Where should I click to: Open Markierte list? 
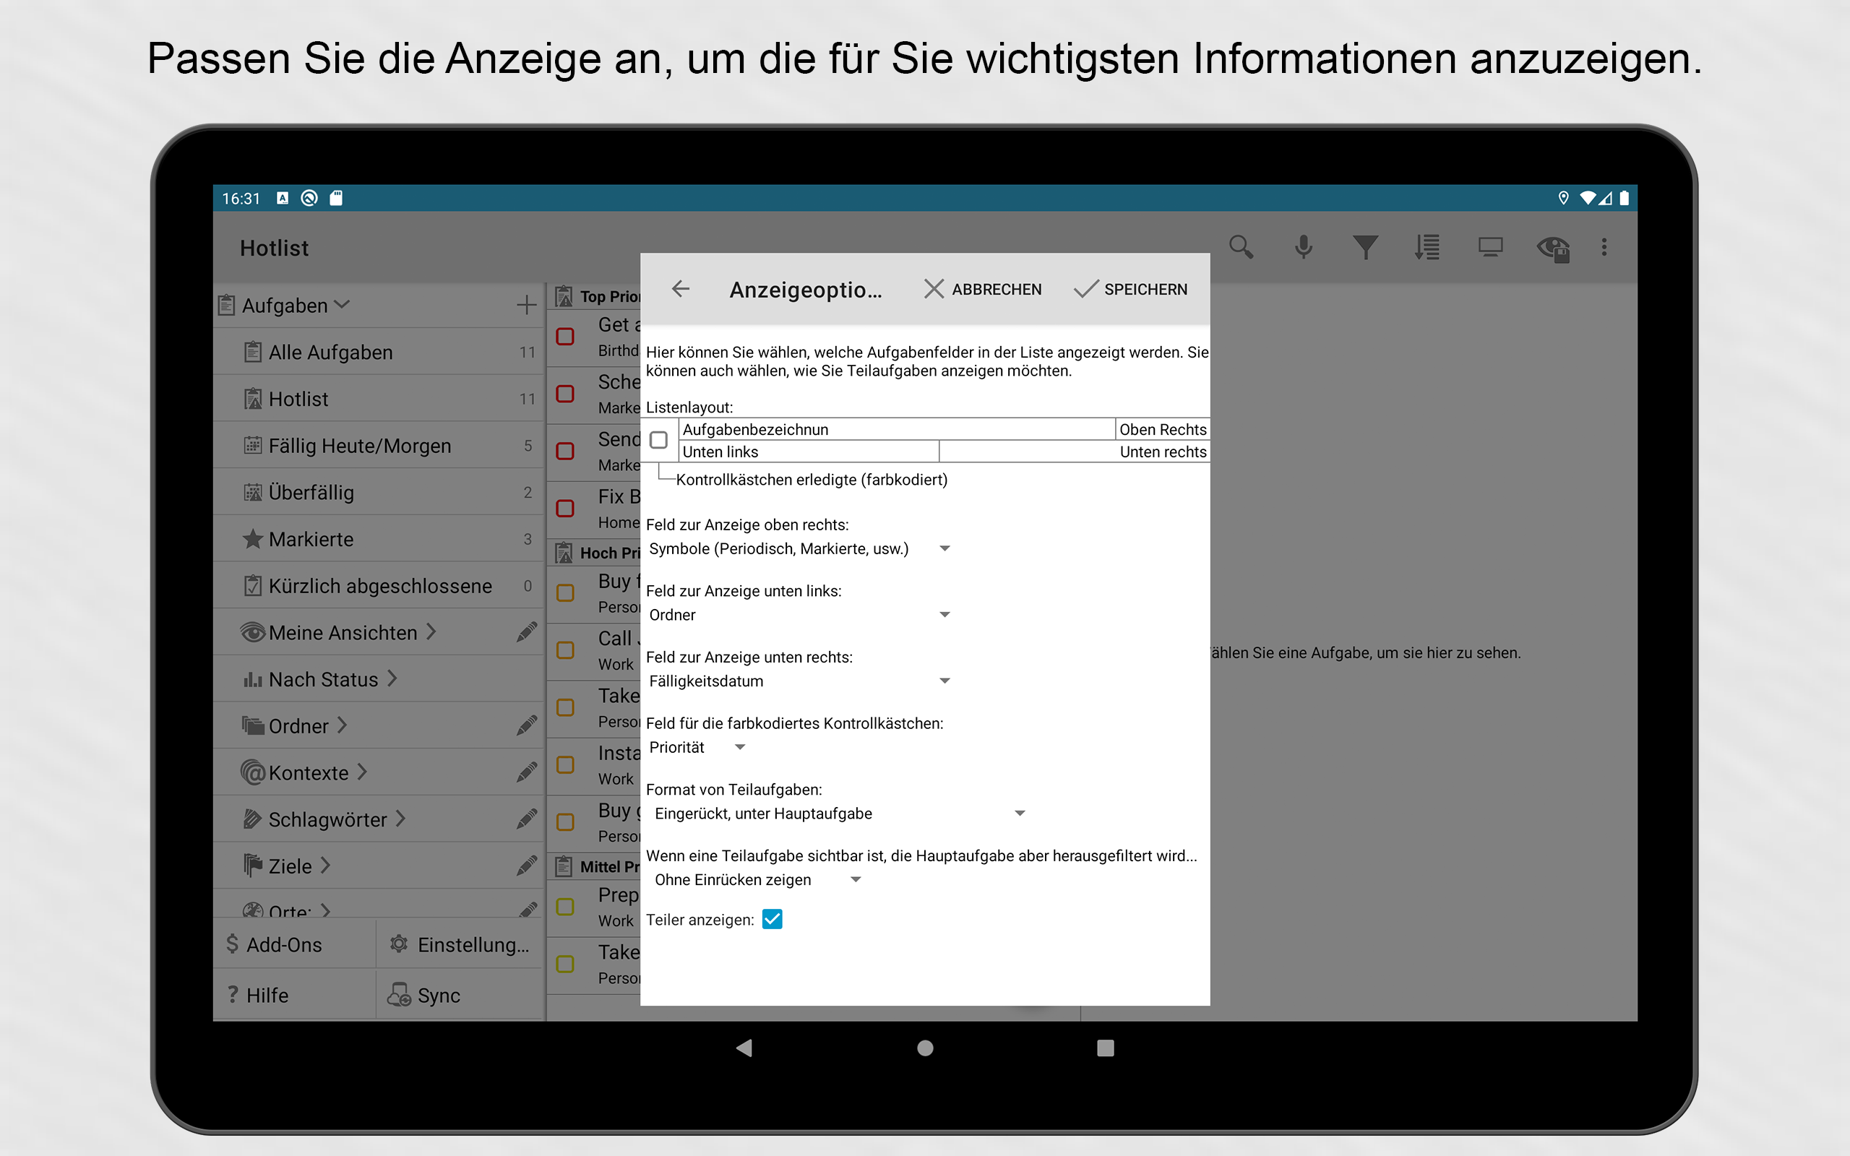pos(379,539)
